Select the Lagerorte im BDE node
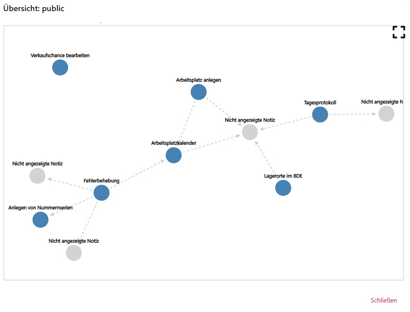 point(283,188)
